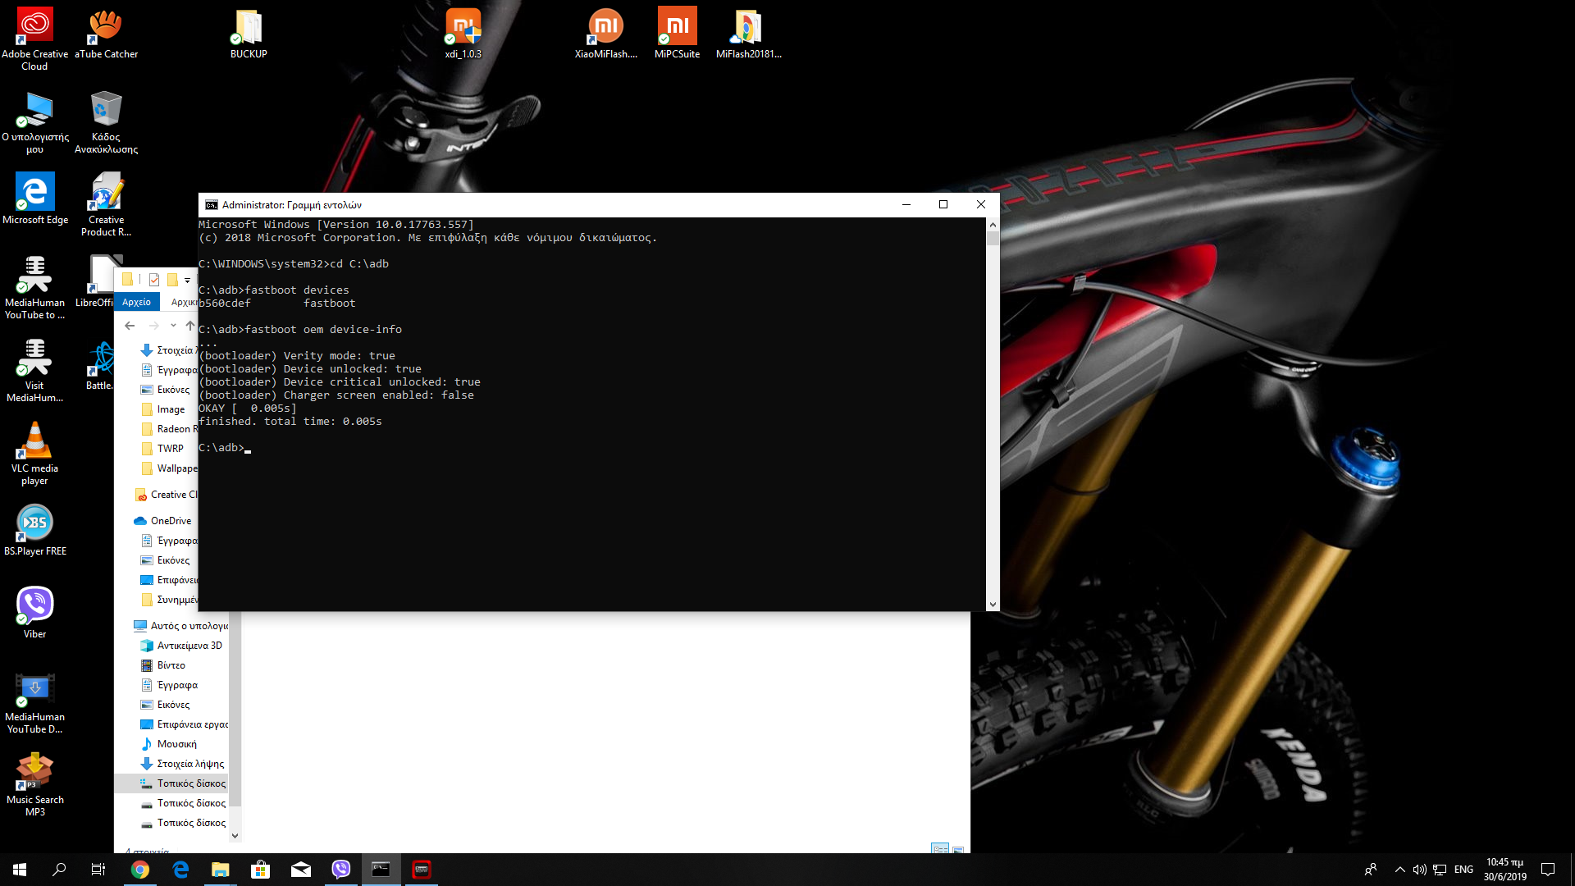Switch Explorer to details view toggle
This screenshot has width=1575, height=886.
pyautogui.click(x=940, y=848)
